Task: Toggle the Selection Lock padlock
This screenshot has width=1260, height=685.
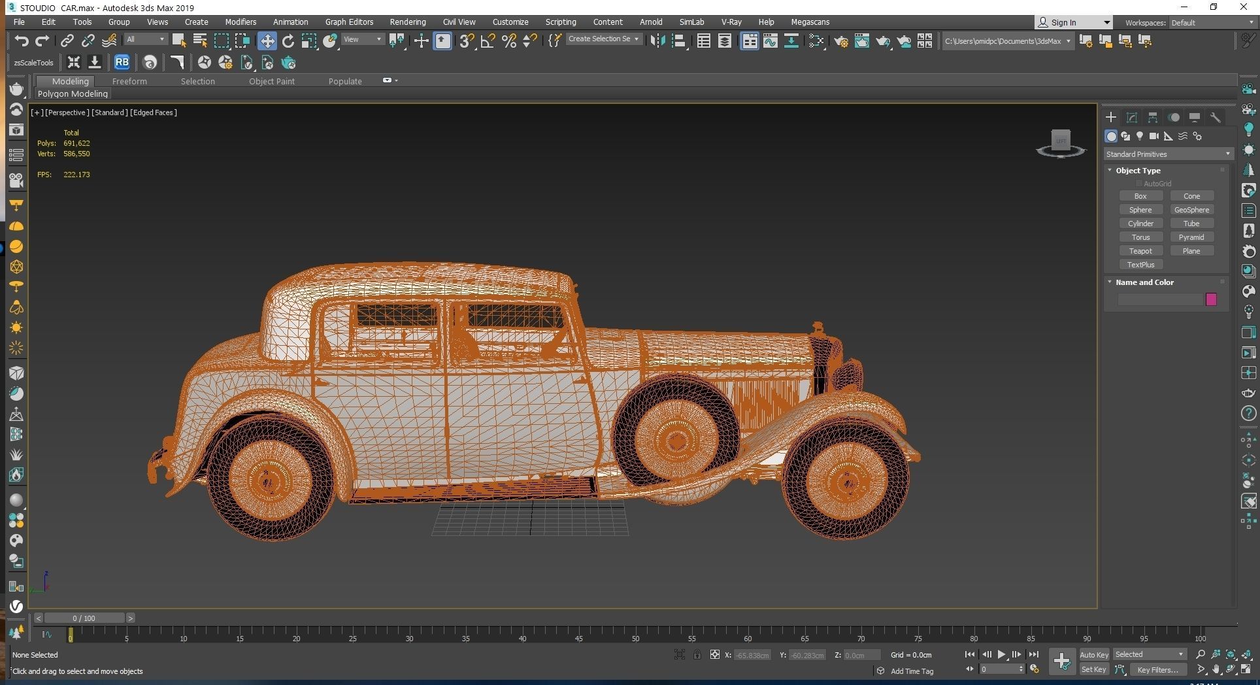Action: [x=697, y=654]
